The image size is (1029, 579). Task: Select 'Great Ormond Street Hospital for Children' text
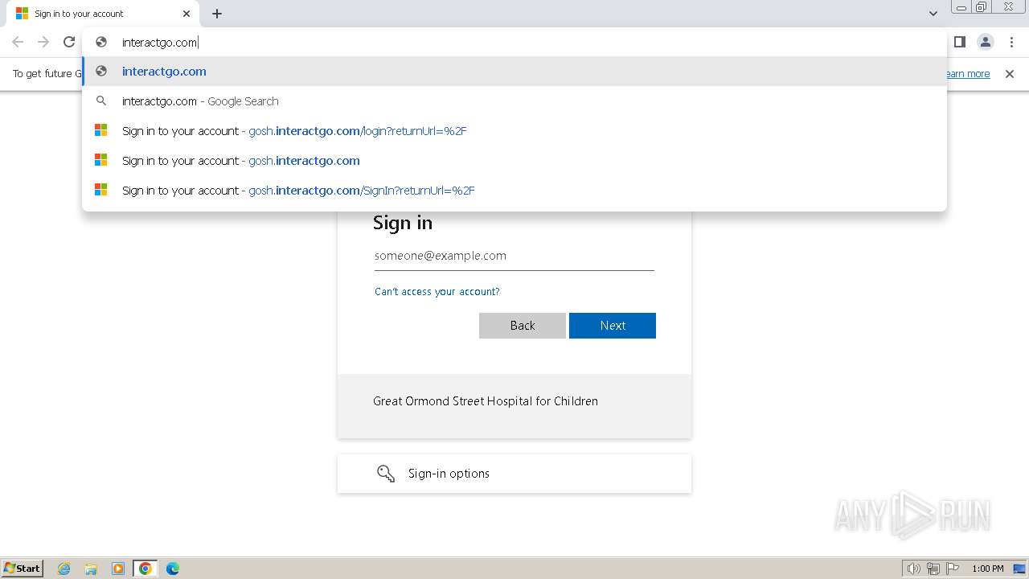click(x=486, y=401)
